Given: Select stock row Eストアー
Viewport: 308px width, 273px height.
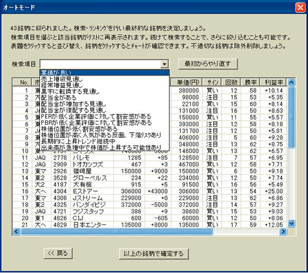Looking at the screenshot, I should tap(150, 191).
